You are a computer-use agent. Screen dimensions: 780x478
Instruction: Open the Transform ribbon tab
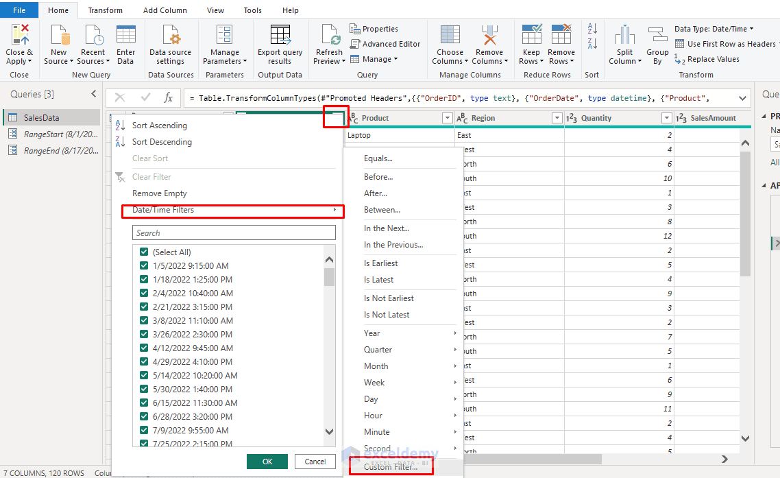tap(105, 10)
